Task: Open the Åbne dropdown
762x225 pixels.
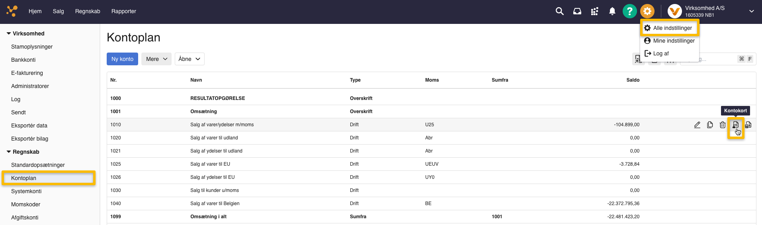Action: 190,59
